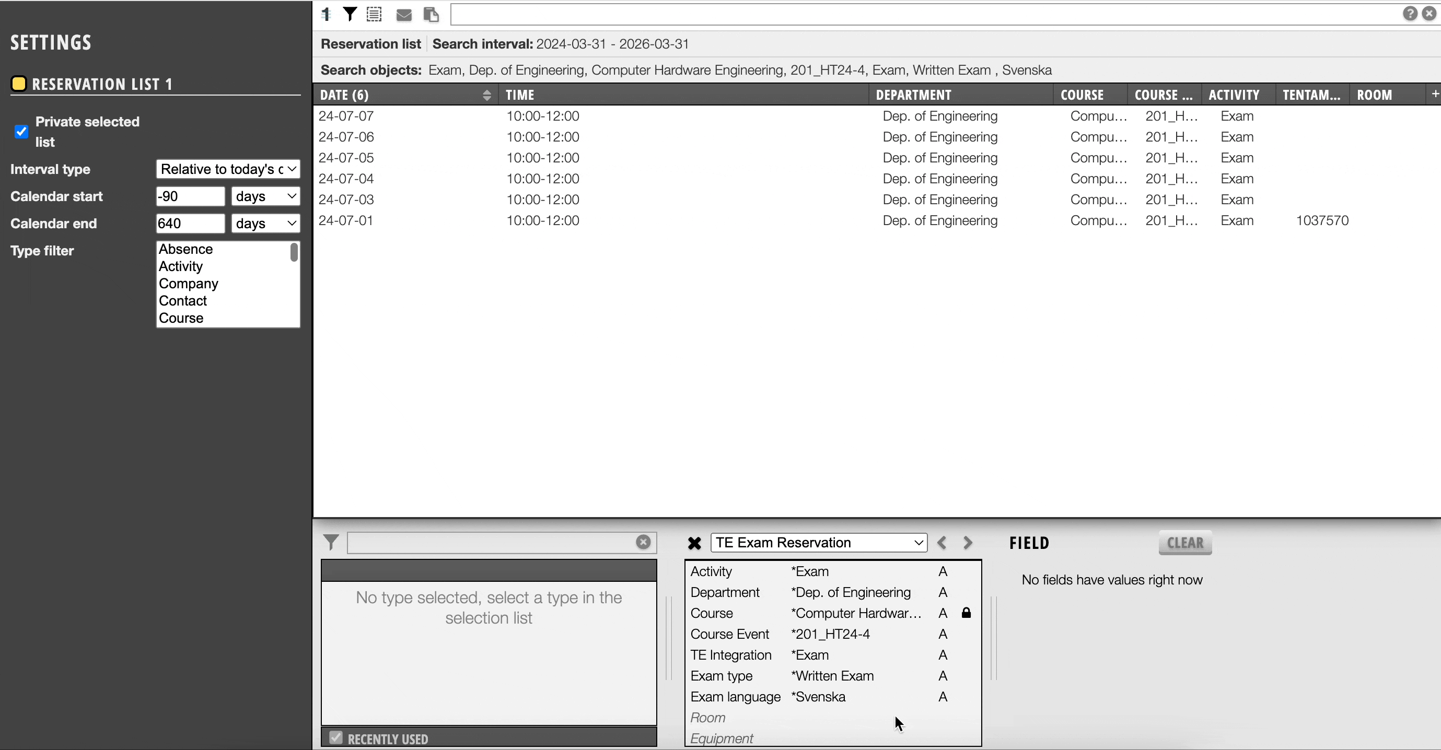Close the reservation list with the X icon
The height and width of the screenshot is (750, 1441).
1430,14
